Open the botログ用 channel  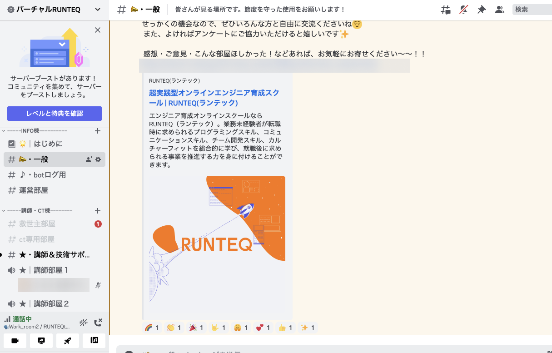[x=55, y=175]
